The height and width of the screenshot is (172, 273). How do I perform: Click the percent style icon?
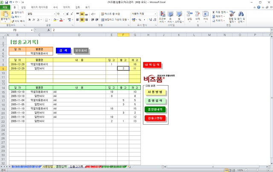click(140, 20)
